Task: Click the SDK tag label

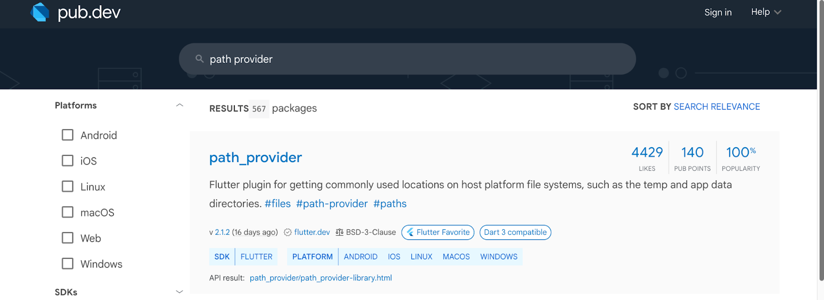Action: point(222,257)
